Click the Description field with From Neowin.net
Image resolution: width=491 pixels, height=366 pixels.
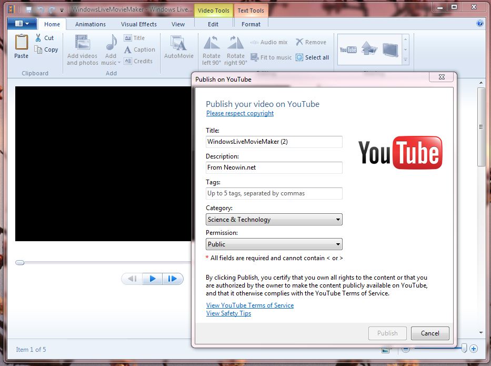[274, 167]
